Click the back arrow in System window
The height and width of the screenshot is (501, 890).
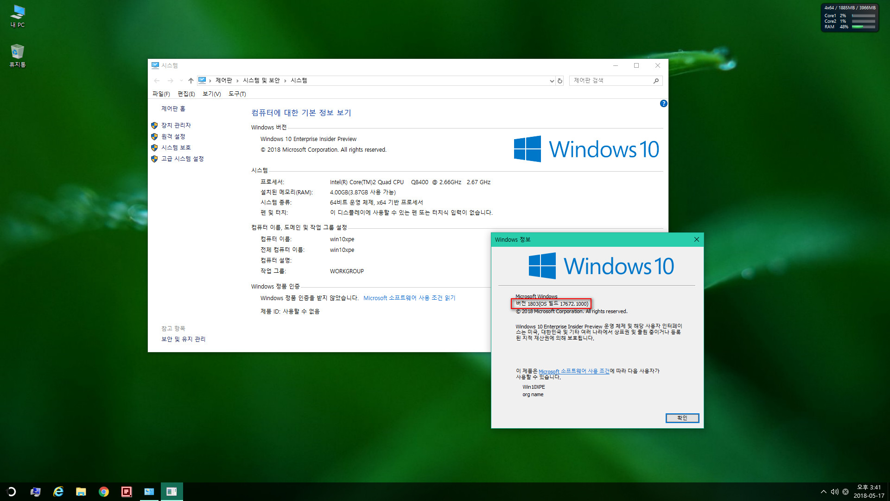click(x=157, y=81)
